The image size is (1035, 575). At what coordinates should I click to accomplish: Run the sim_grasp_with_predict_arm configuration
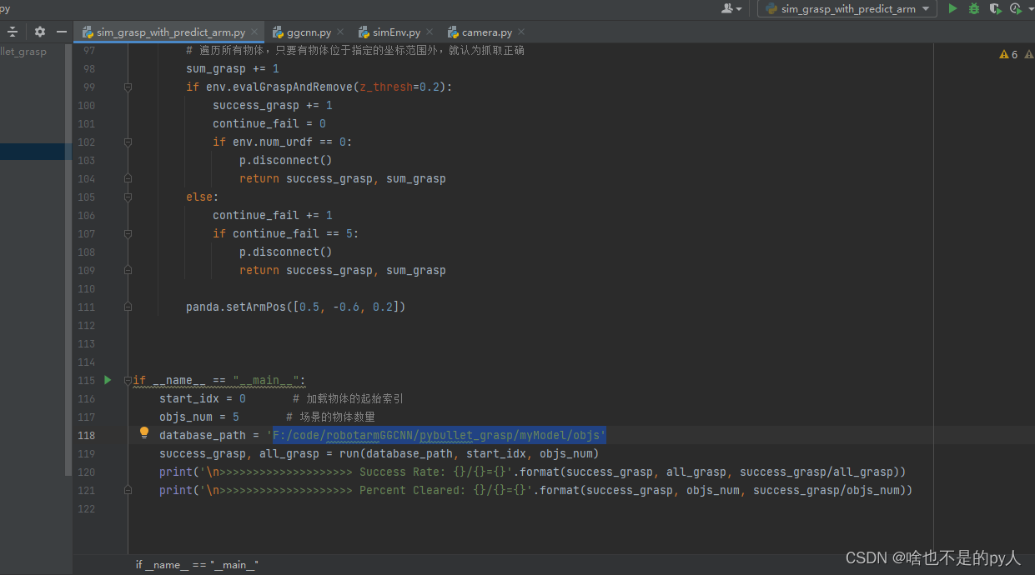pos(952,9)
